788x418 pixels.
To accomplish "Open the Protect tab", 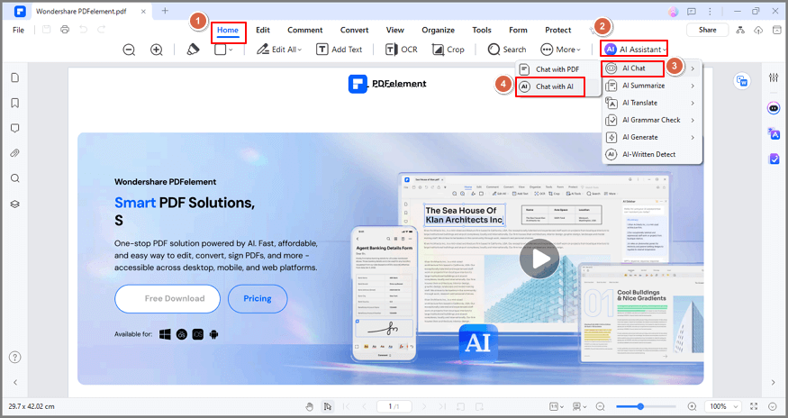I will pyautogui.click(x=557, y=31).
